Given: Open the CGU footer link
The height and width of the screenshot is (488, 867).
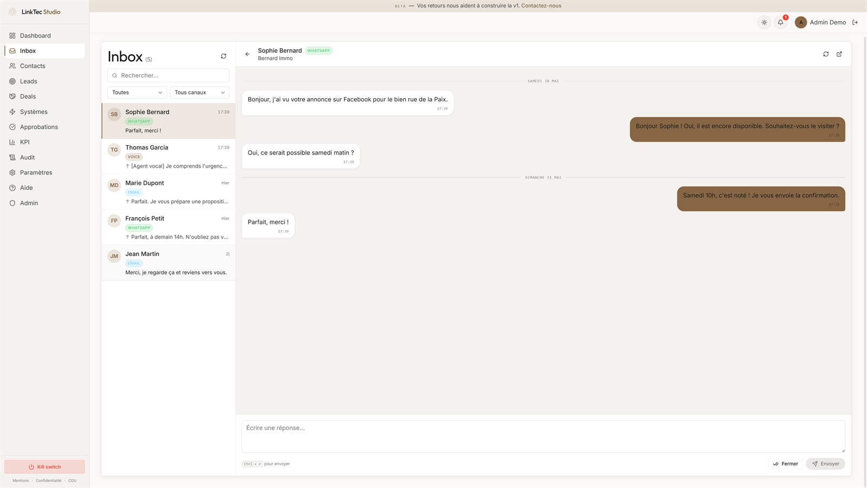Looking at the screenshot, I should click(72, 480).
